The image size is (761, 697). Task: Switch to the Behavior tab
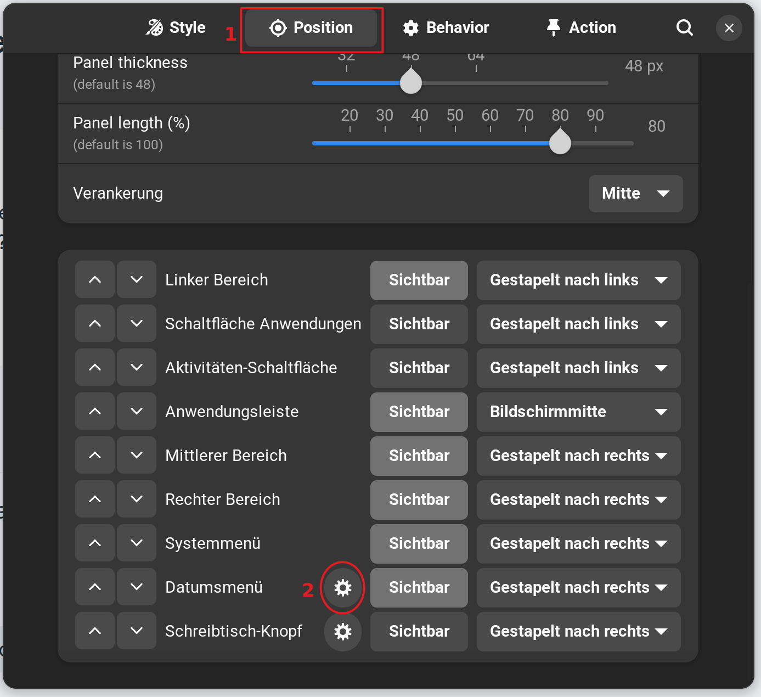(446, 27)
